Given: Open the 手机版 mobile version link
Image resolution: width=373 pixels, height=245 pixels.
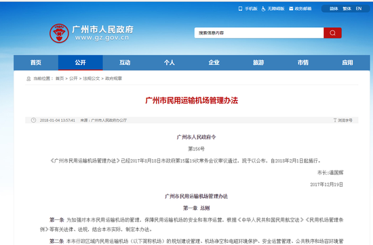Looking at the screenshot, I should (251, 9).
